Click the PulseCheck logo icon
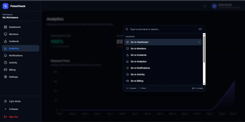The height and width of the screenshot is (122, 245). (6, 6)
